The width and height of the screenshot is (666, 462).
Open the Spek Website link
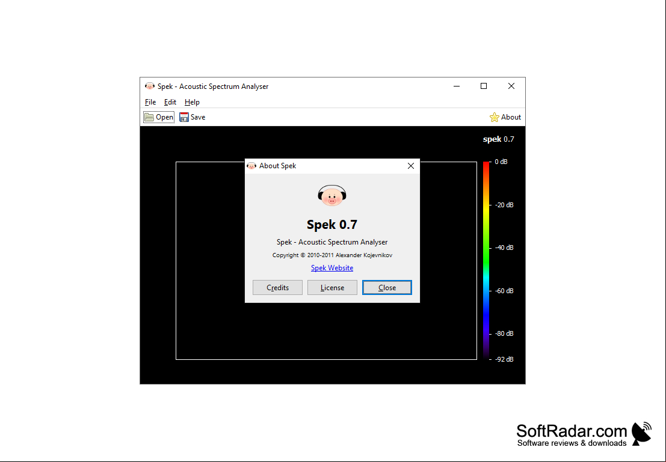click(x=332, y=268)
